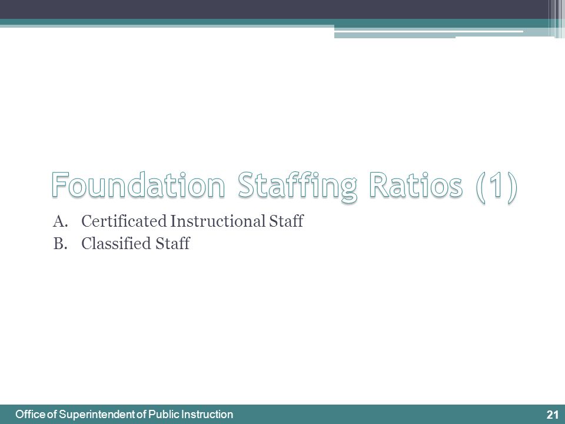This screenshot has width=565, height=424.
Task: Click the footer text 'Office of Superintendent of Public Instruction'
Action: 124,414
